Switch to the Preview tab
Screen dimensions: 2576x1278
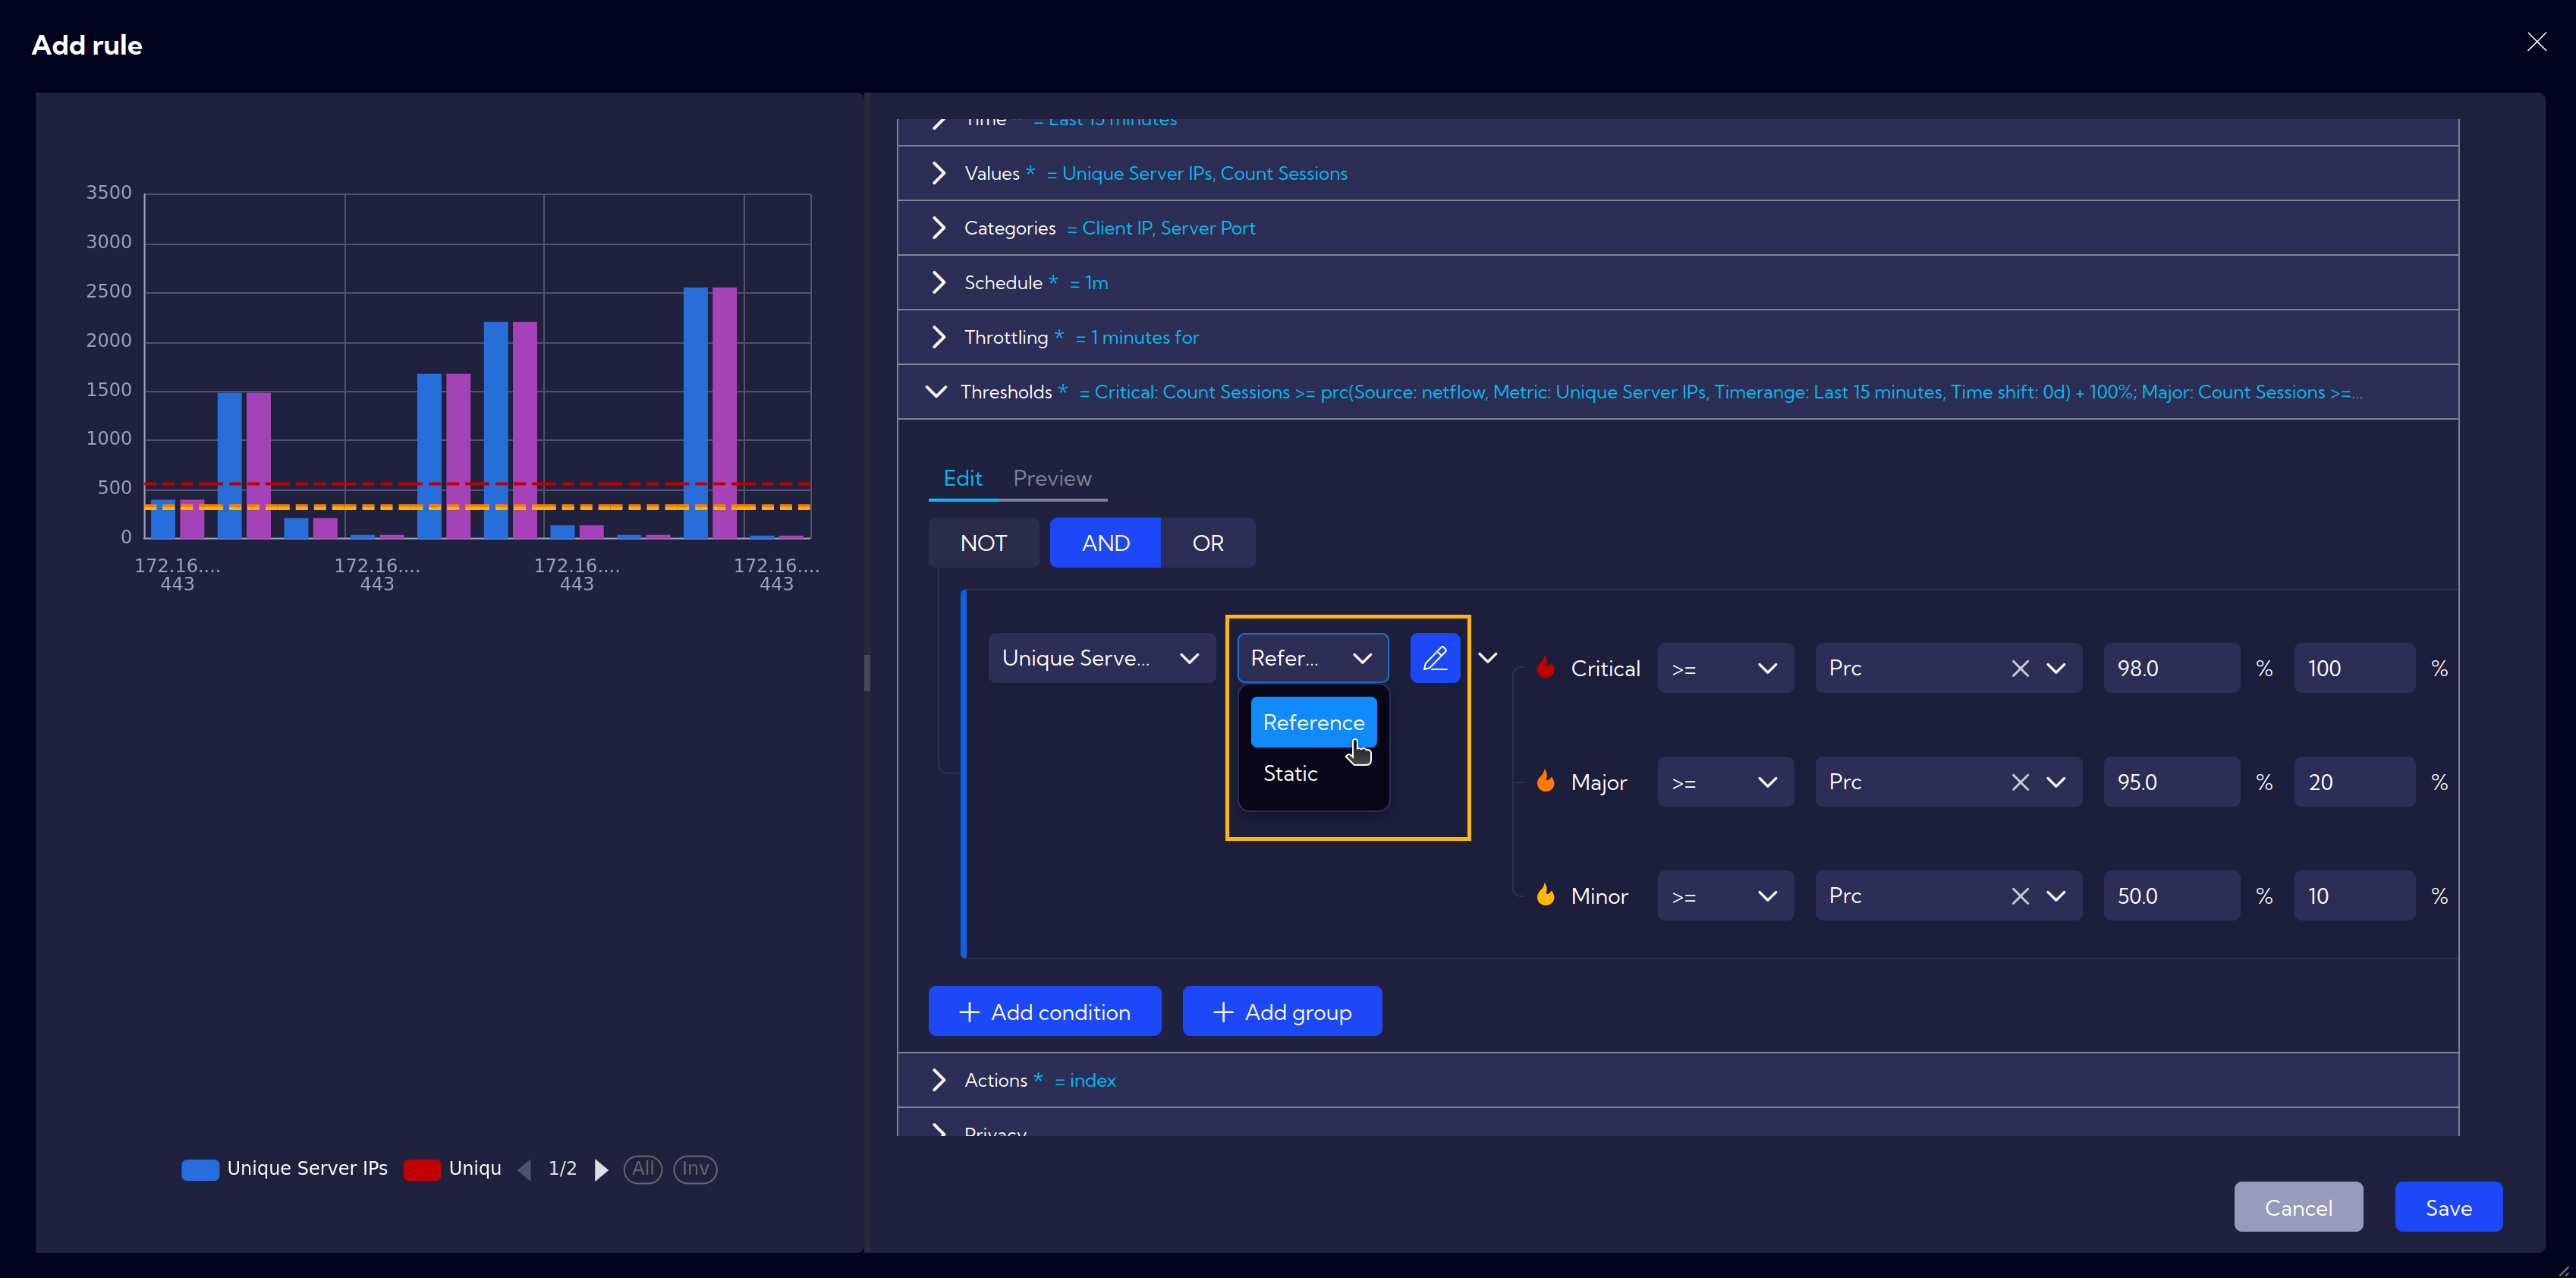[1052, 478]
